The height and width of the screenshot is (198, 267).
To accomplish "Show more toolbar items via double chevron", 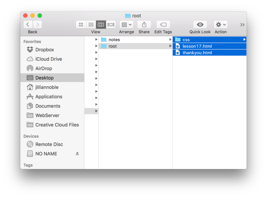I will point(242,25).
